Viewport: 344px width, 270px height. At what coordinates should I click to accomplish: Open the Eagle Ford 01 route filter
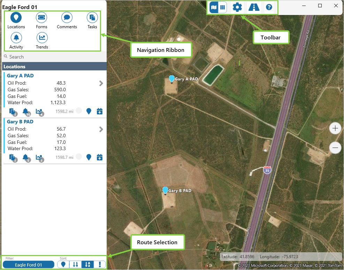click(x=29, y=265)
